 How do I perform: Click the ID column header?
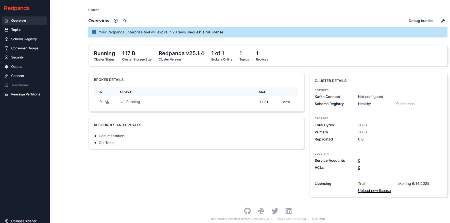pos(101,92)
